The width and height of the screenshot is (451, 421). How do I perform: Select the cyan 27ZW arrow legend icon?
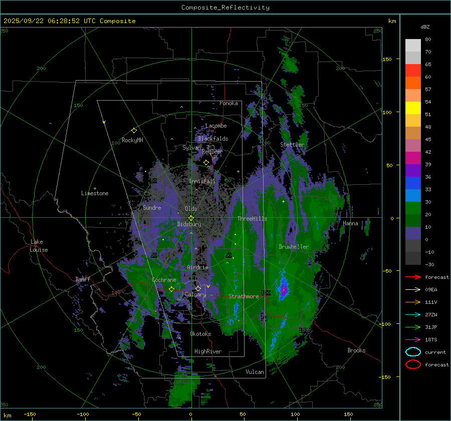tap(412, 314)
